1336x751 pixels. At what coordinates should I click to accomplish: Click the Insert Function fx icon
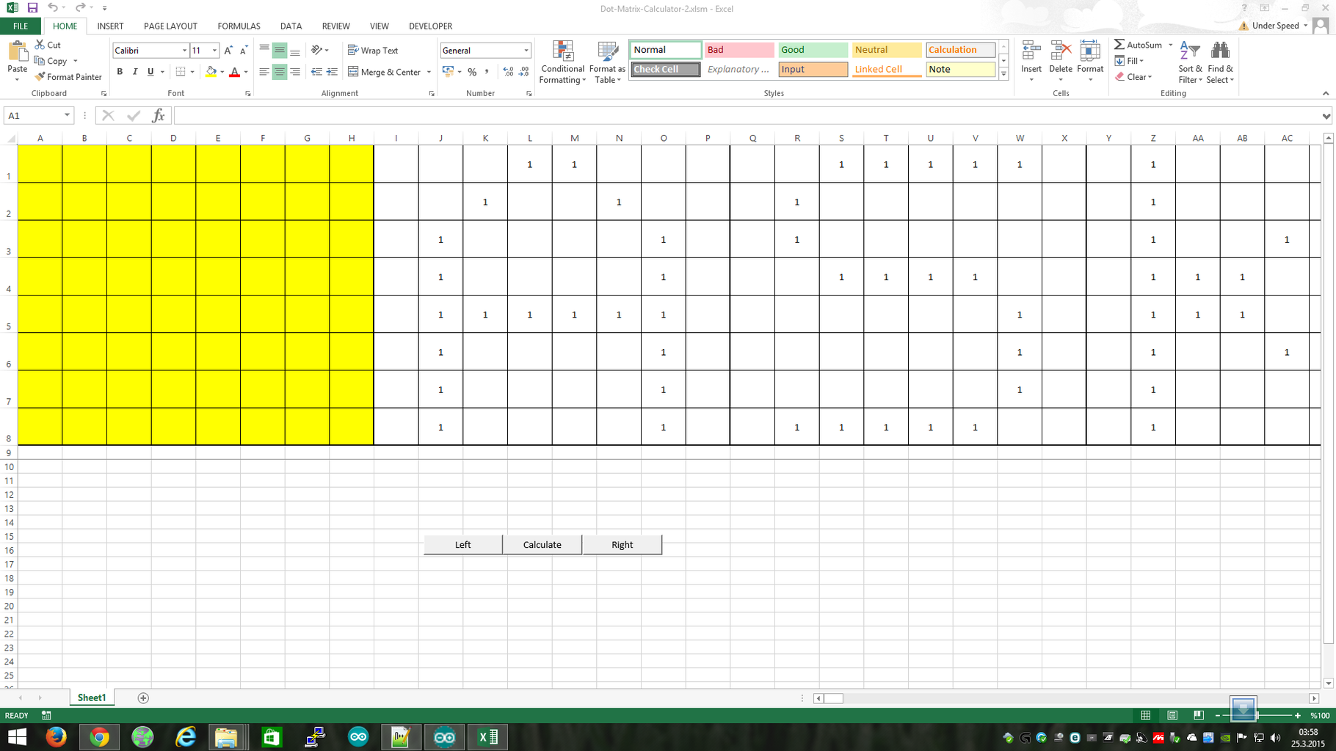coord(158,116)
